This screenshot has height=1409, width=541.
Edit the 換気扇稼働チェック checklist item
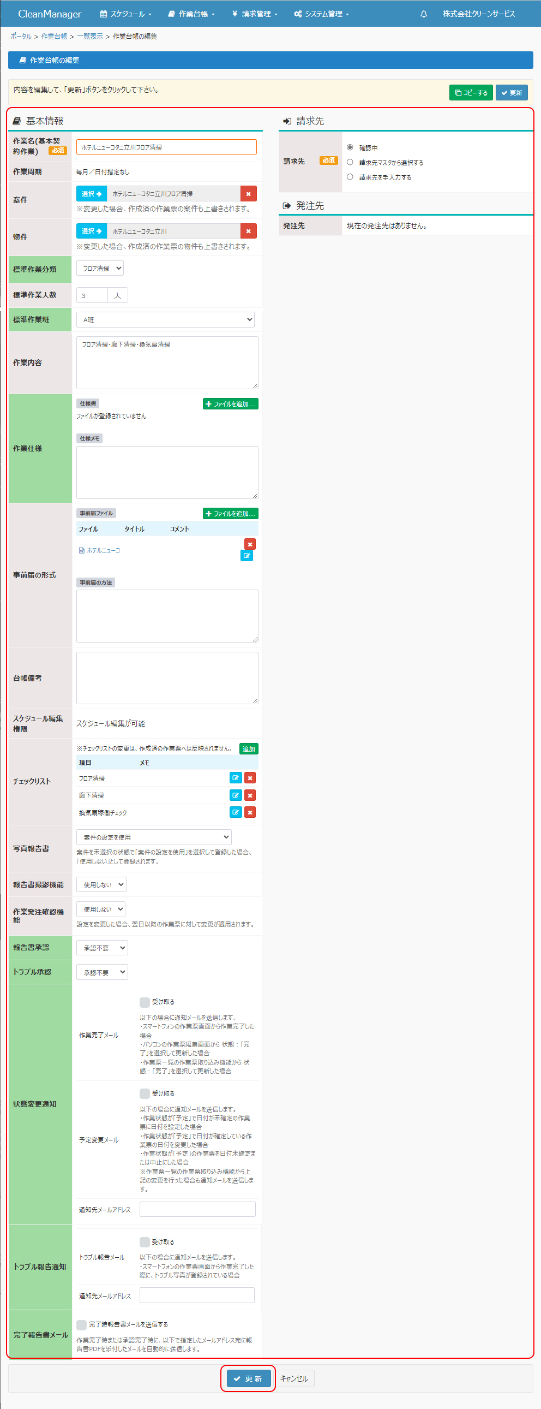pyautogui.click(x=236, y=812)
